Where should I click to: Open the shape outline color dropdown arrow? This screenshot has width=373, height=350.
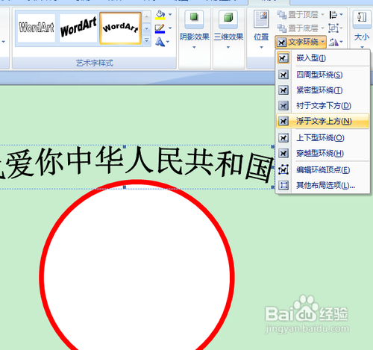[170, 28]
